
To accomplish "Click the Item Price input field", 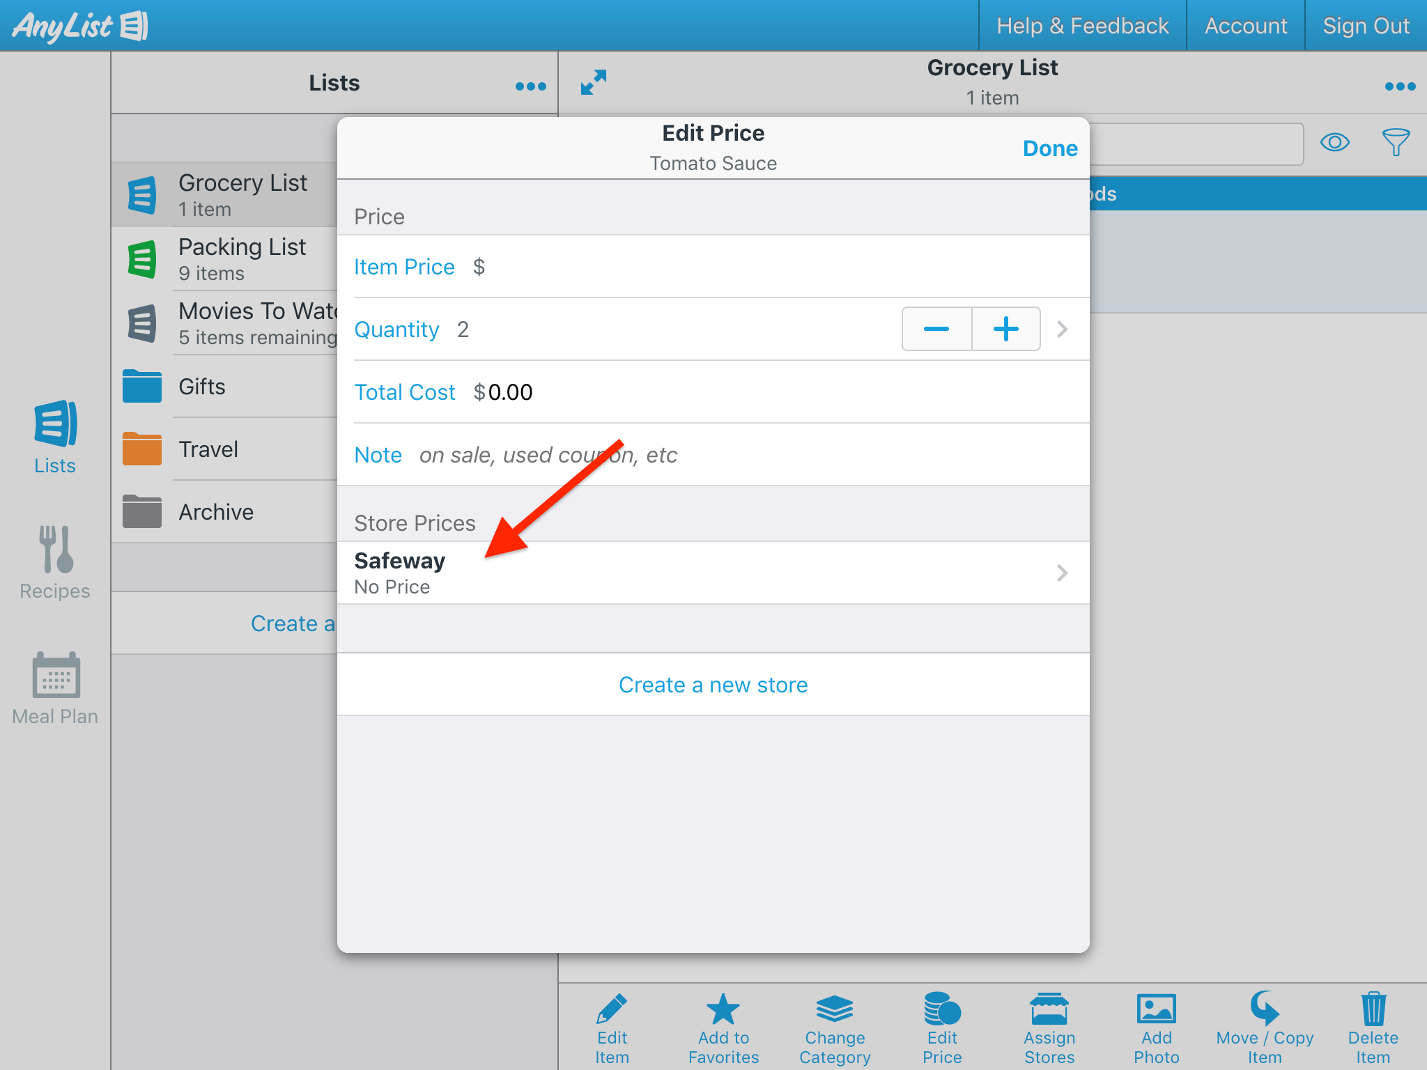I will point(766,267).
